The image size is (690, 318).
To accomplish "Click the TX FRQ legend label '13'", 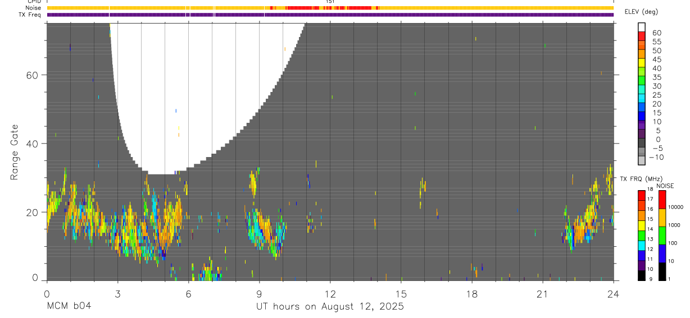I will tap(650, 239).
